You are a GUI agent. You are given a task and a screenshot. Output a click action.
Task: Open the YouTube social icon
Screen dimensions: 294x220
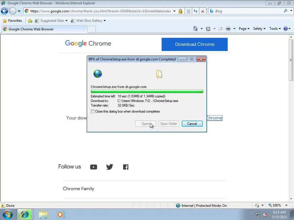point(94,167)
